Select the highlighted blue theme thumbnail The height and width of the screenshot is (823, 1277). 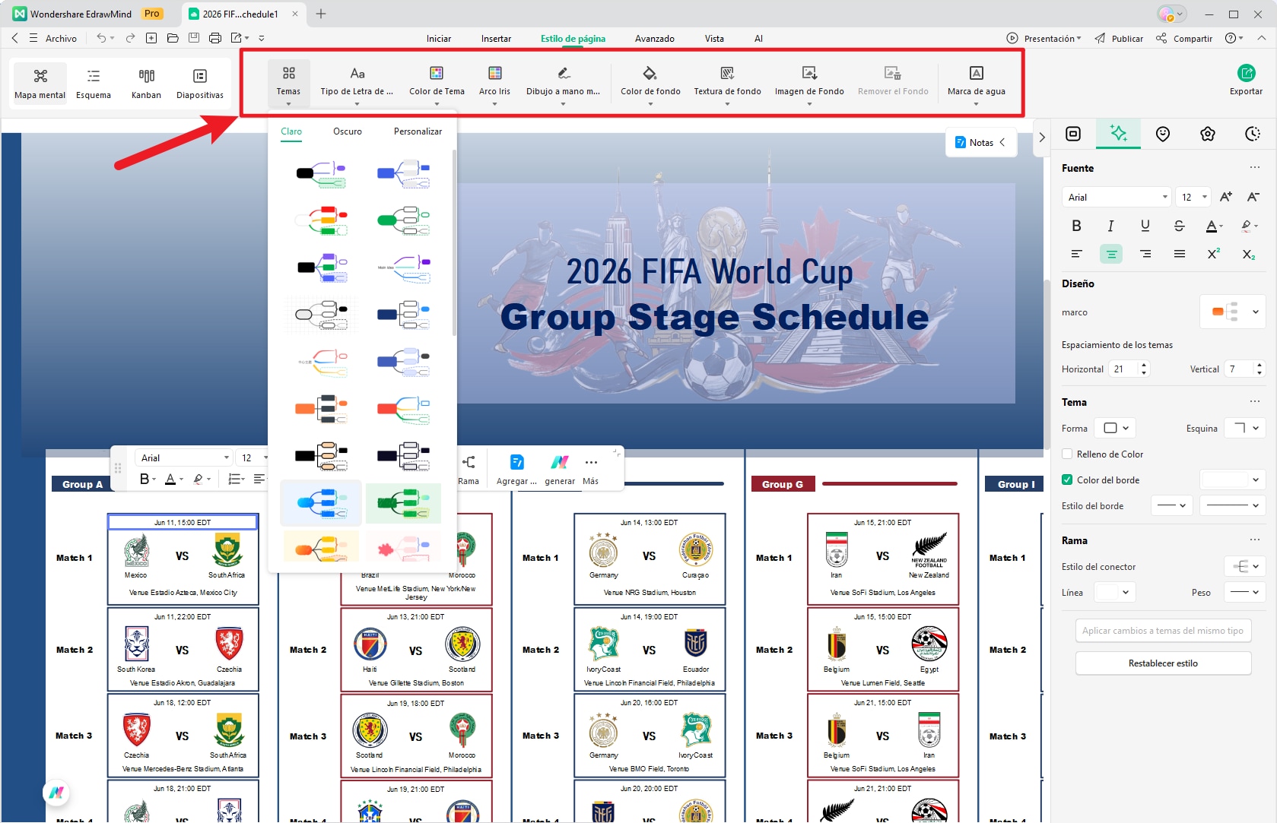(x=321, y=502)
